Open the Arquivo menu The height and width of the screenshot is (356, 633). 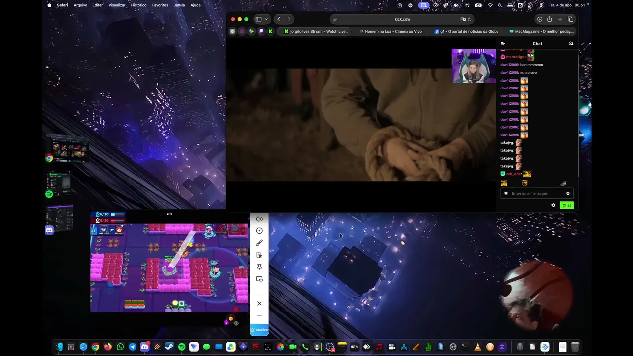tap(80, 5)
